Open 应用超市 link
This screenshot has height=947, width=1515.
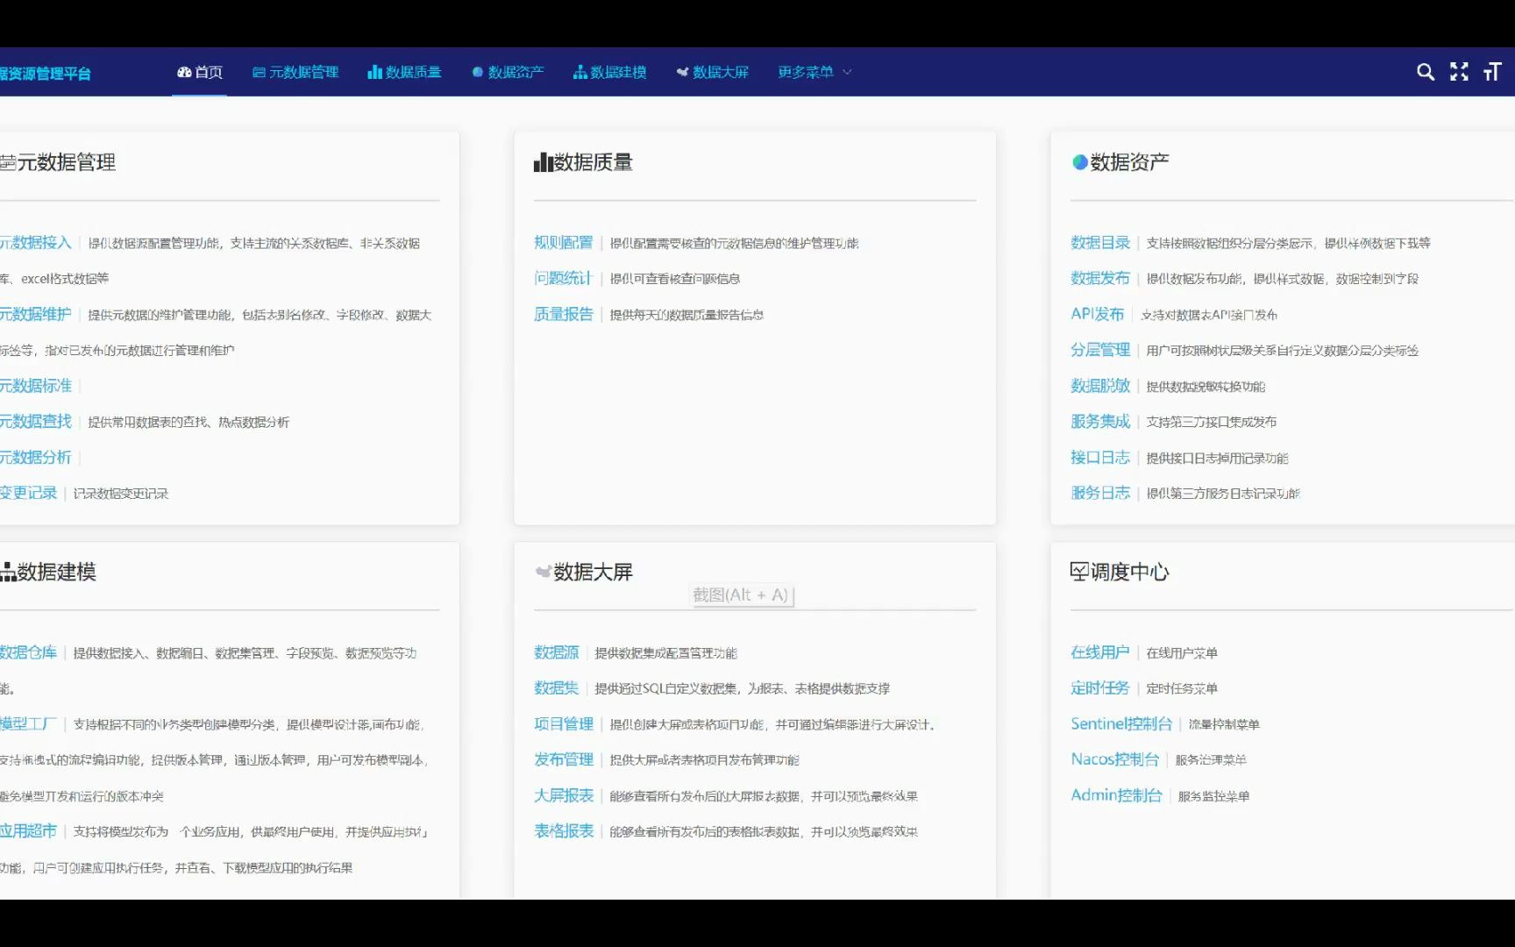[x=29, y=831]
